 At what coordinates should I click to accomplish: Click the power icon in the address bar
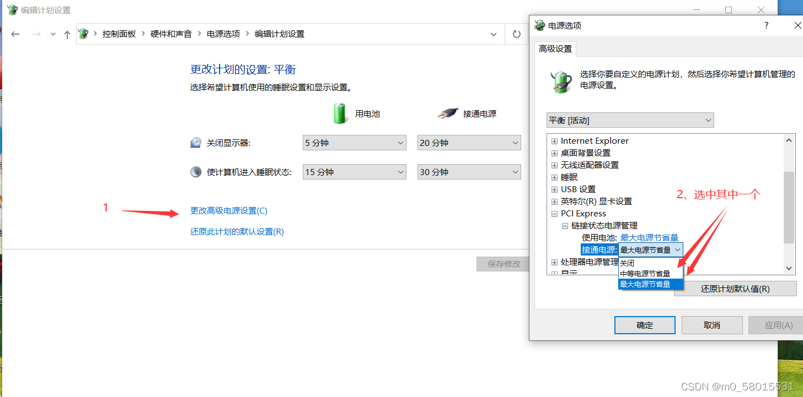(x=84, y=34)
